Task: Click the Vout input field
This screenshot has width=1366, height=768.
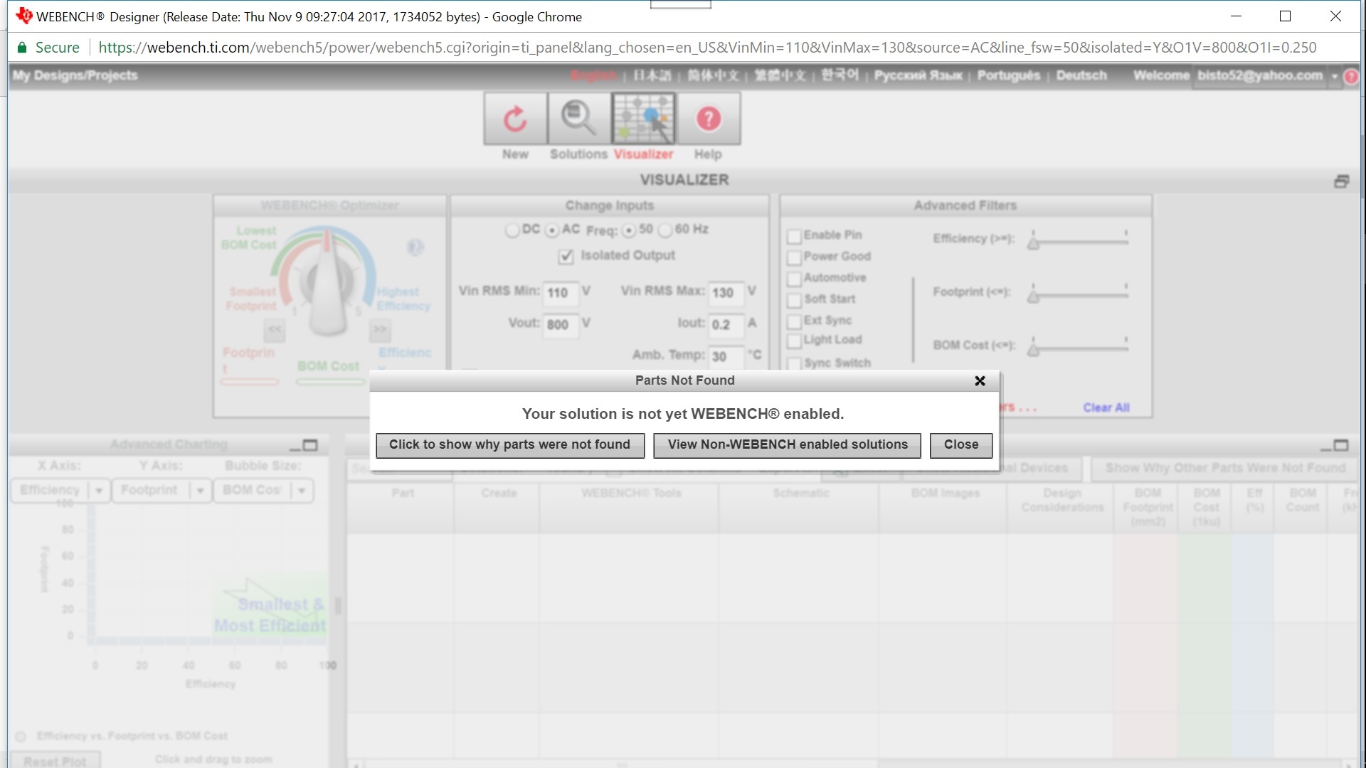Action: point(560,325)
